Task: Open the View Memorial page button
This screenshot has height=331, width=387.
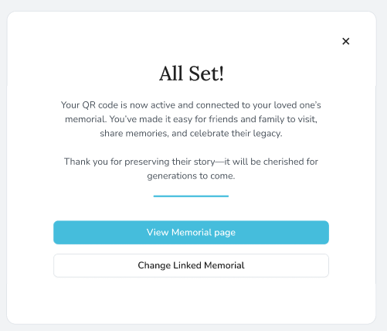Action: [191, 232]
